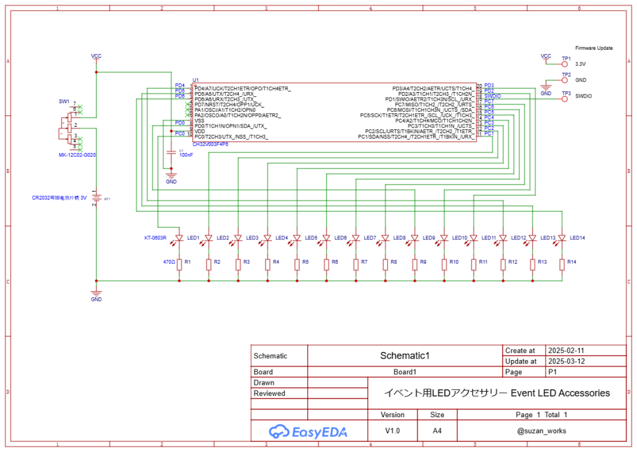Screen dimensions: 637x452
Task: Click the LED12 designator label
Action: click(x=518, y=238)
